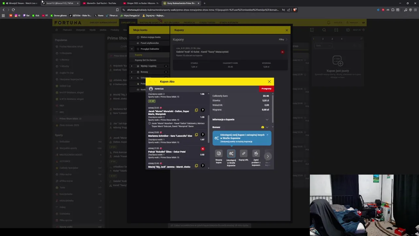Select Kupony in Moje konto menu
The height and width of the screenshot is (236, 419).
pyautogui.click(x=149, y=55)
